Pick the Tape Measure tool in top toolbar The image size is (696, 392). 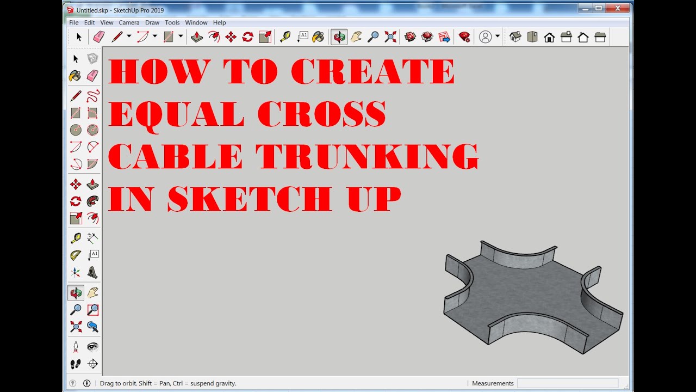[285, 37]
